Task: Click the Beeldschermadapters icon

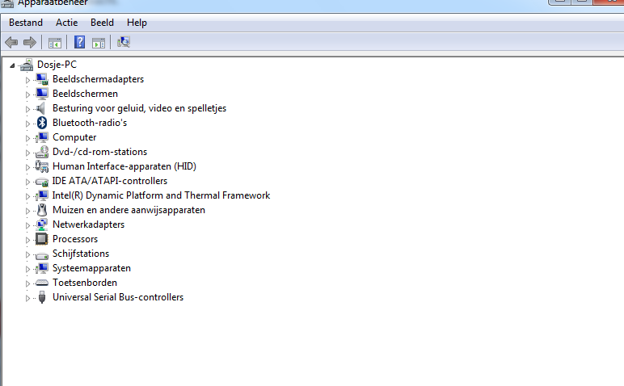Action: [x=42, y=79]
